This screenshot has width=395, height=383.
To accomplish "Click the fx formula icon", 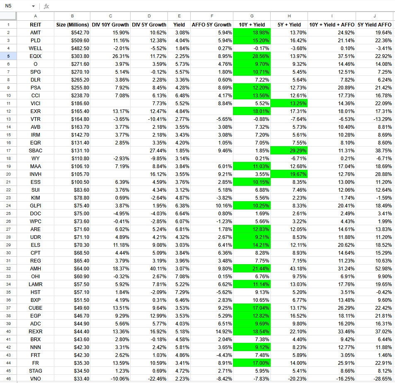I will (46, 6).
